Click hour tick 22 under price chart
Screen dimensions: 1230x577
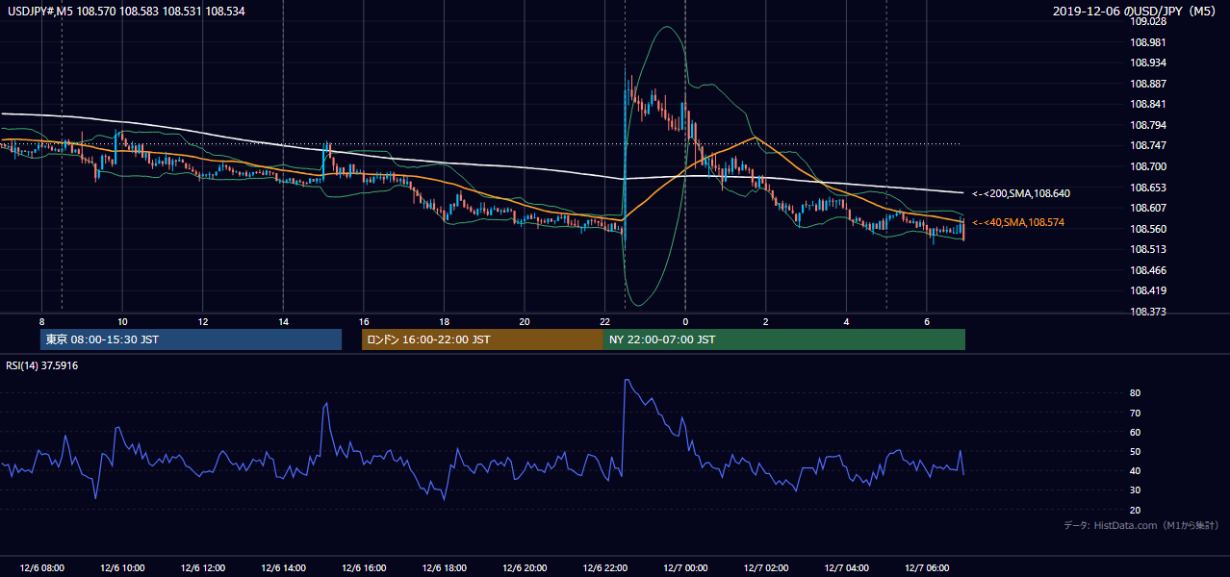click(604, 321)
